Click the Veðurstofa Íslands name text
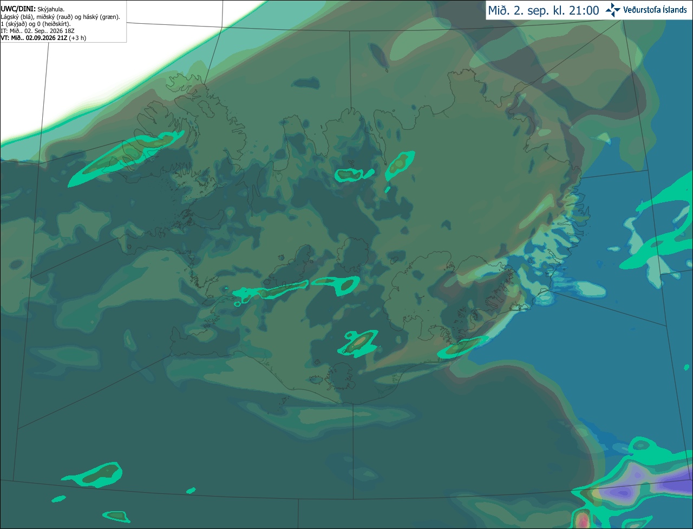The height and width of the screenshot is (529, 693). pos(655,10)
